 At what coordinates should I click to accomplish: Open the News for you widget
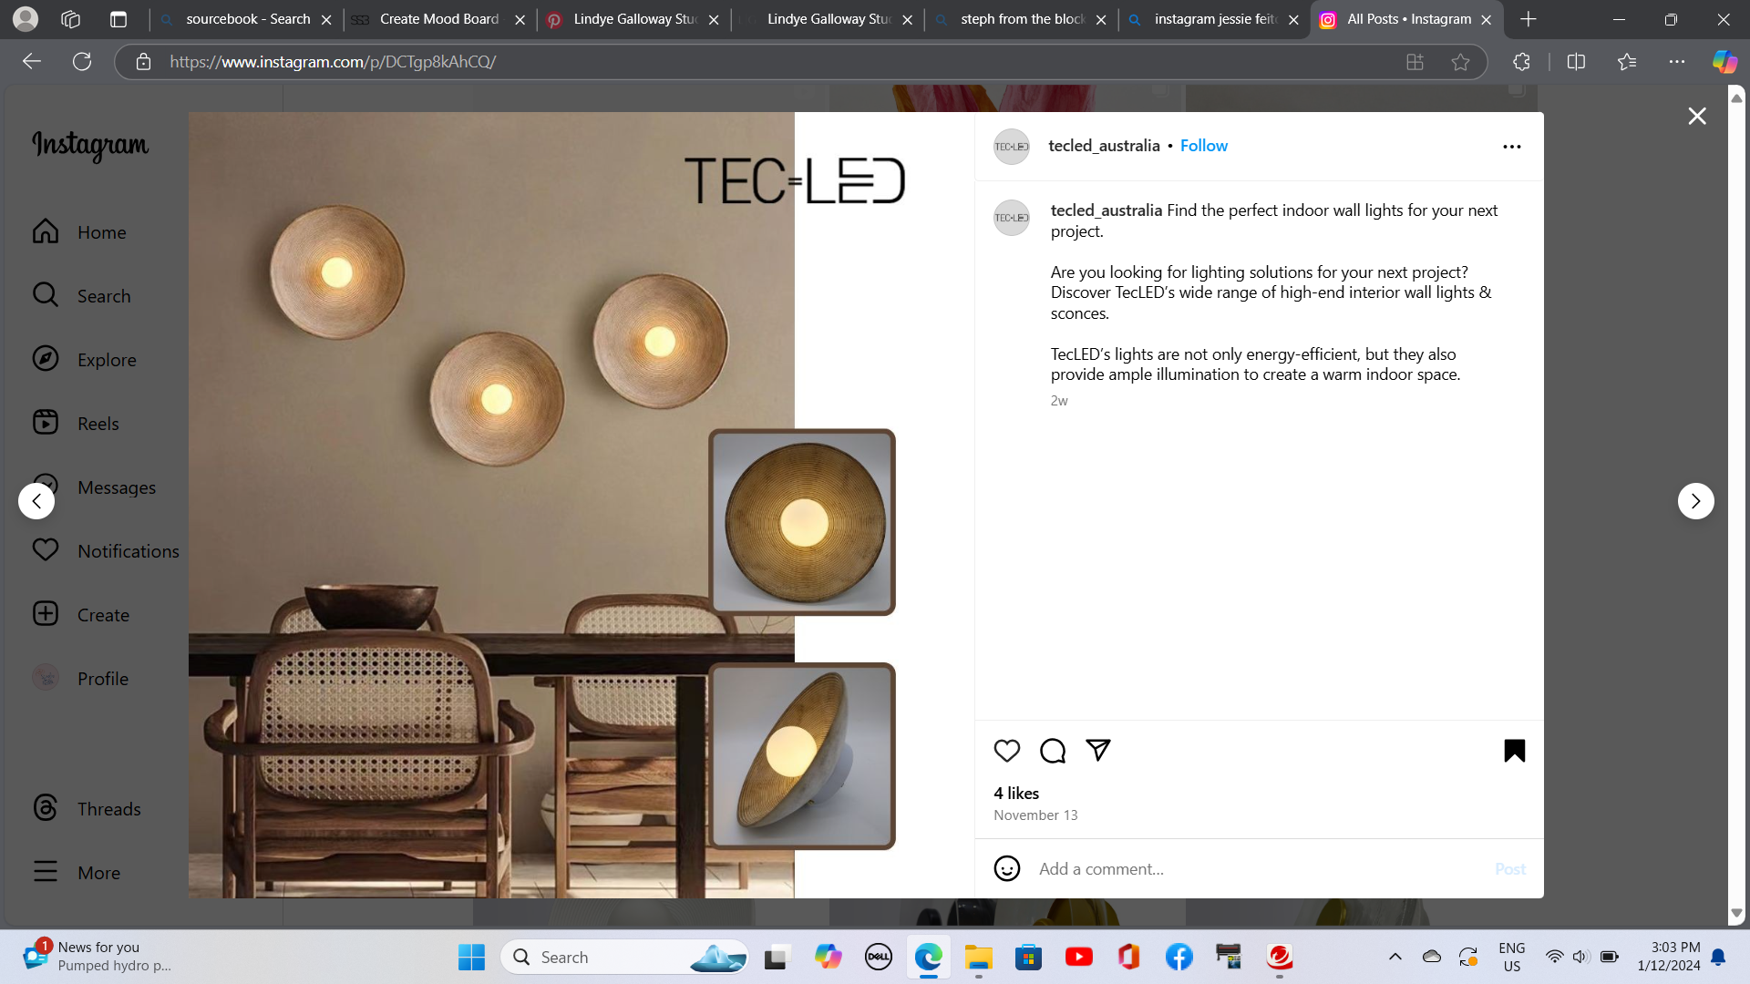[x=96, y=957]
